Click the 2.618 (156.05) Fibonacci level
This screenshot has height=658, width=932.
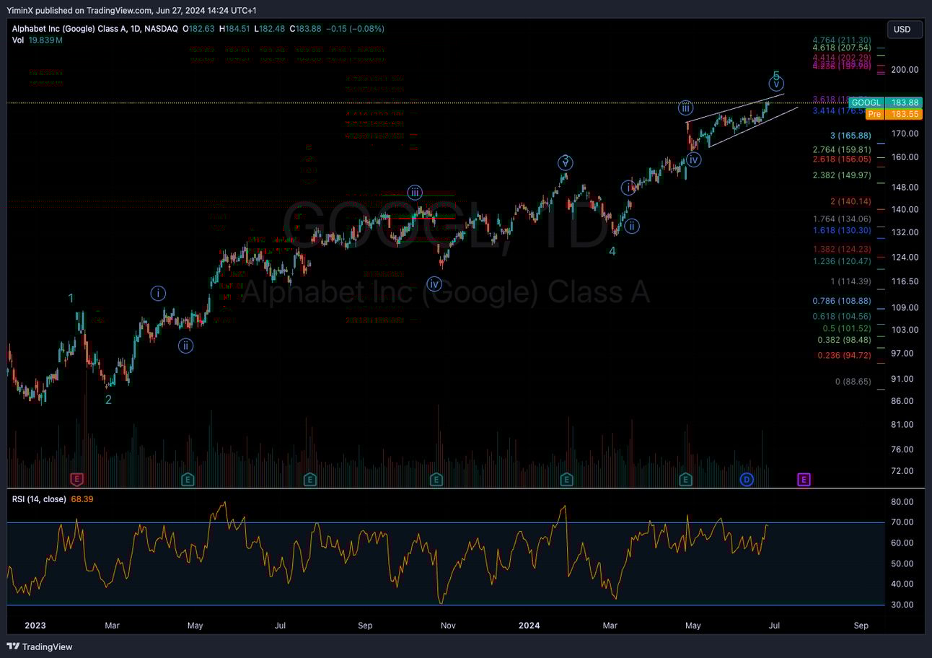click(x=842, y=159)
